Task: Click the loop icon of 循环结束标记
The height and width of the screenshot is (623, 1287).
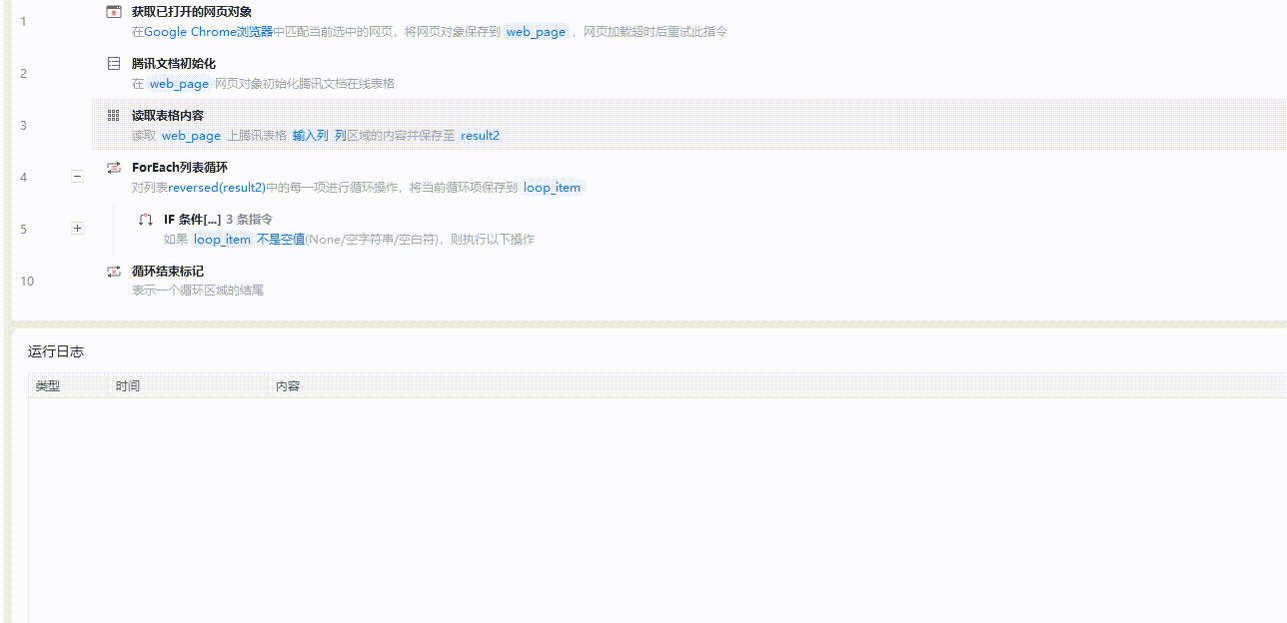Action: tap(114, 272)
